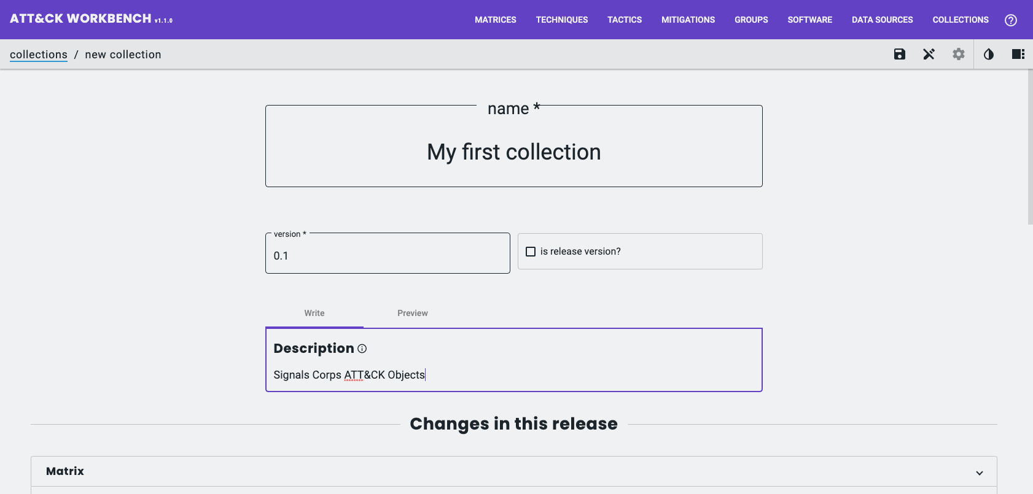Navigate to Data Sources
Screen dimensions: 1033x494
click(x=882, y=20)
